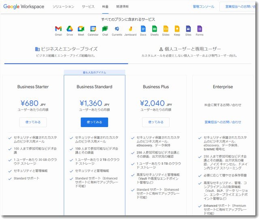Image resolution: width=259 pixels, height=219 pixels.
Task: Switch to 個人ユーザーと専用ユーザー tab
Action: [x=190, y=49]
